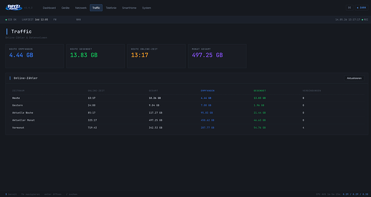Switch language with the DE button
This screenshot has height=197, width=371.
(349, 8)
